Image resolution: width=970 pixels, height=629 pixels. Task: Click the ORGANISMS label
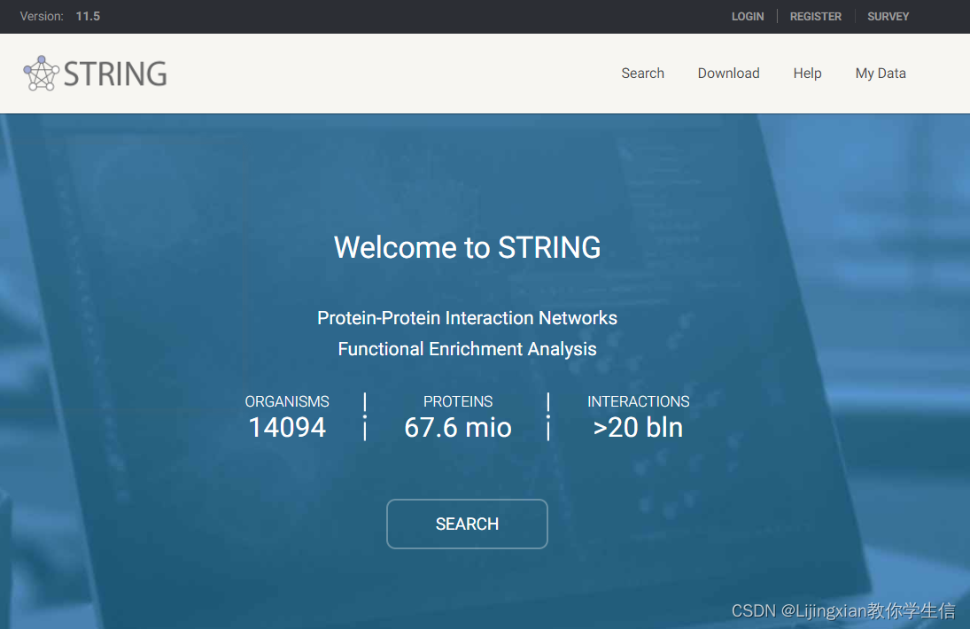287,401
